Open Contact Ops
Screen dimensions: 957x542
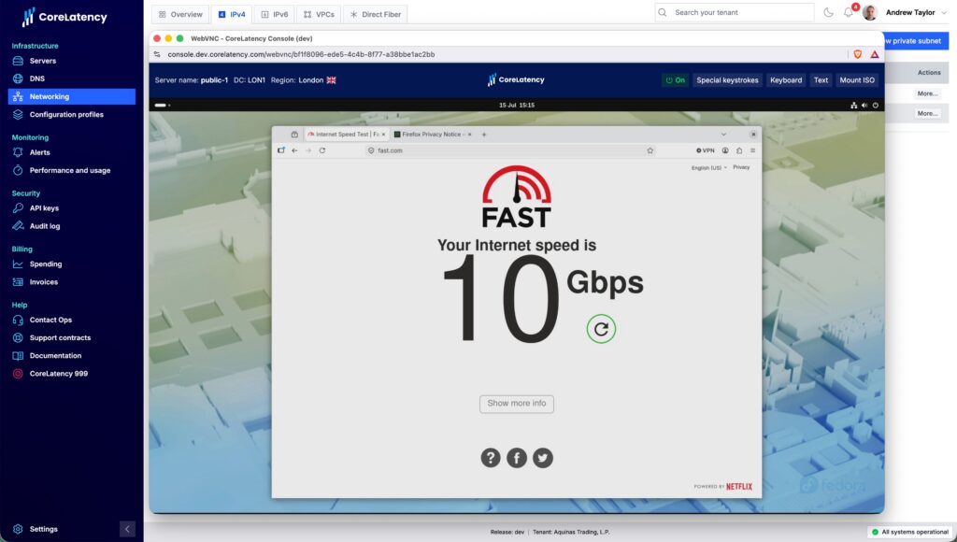click(x=50, y=320)
